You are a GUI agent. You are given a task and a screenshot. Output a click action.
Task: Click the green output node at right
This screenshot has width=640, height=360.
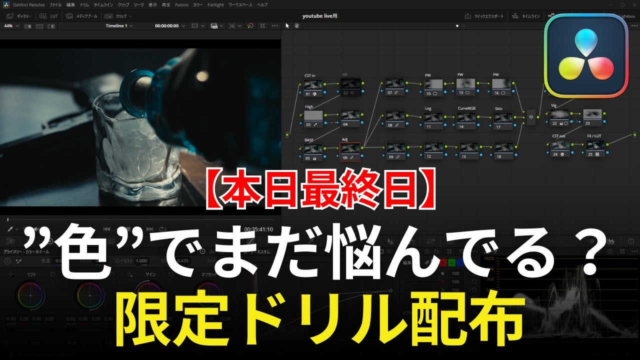(x=635, y=134)
